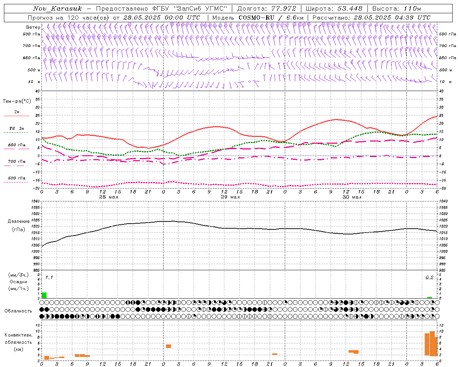The image size is (458, 367).
Task: Click the "Прогноз на 120 часа(ов)" forecast header text
Action: pos(69,18)
